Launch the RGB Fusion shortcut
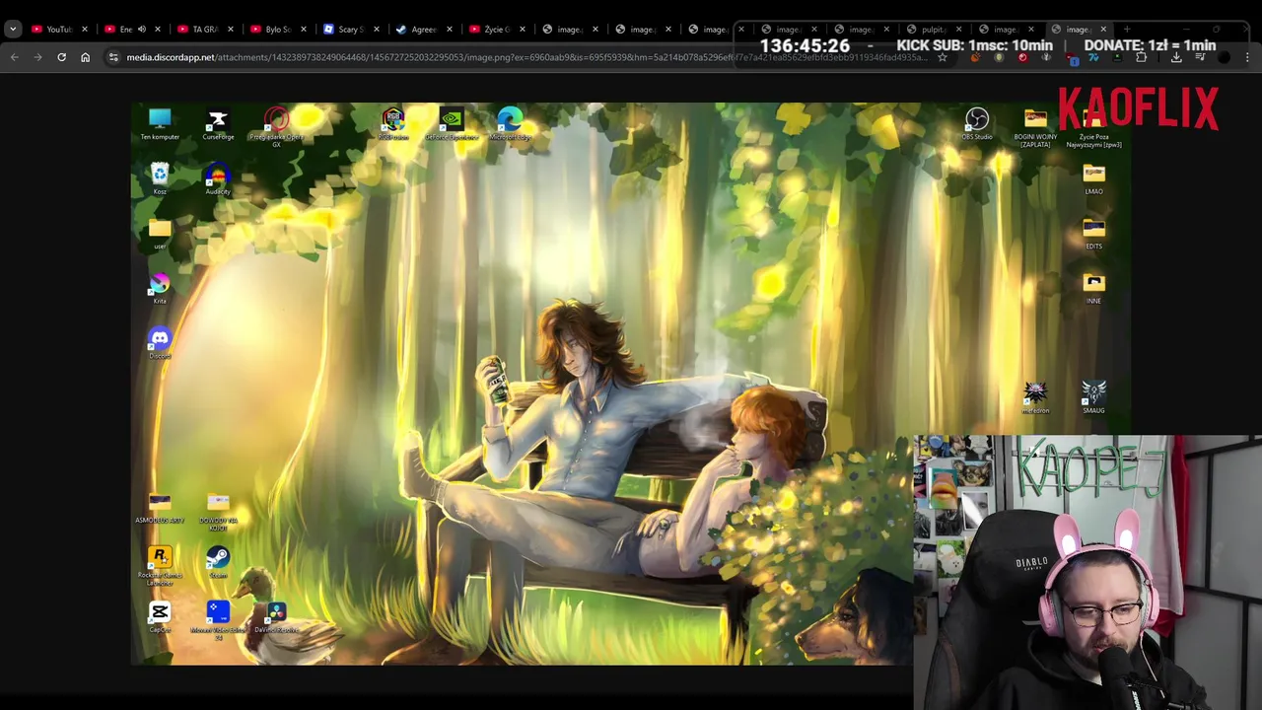 click(393, 124)
